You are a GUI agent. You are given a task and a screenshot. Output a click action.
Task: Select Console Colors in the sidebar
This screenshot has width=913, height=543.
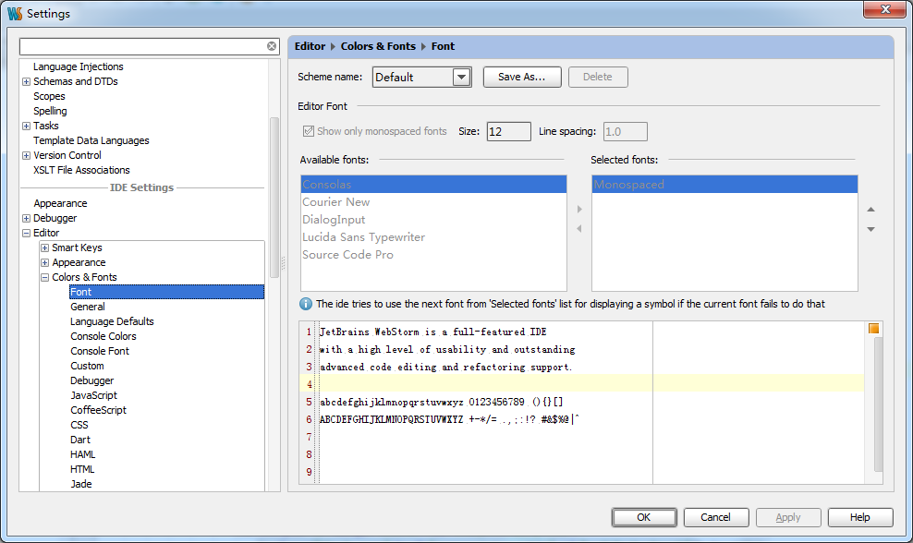pos(103,336)
